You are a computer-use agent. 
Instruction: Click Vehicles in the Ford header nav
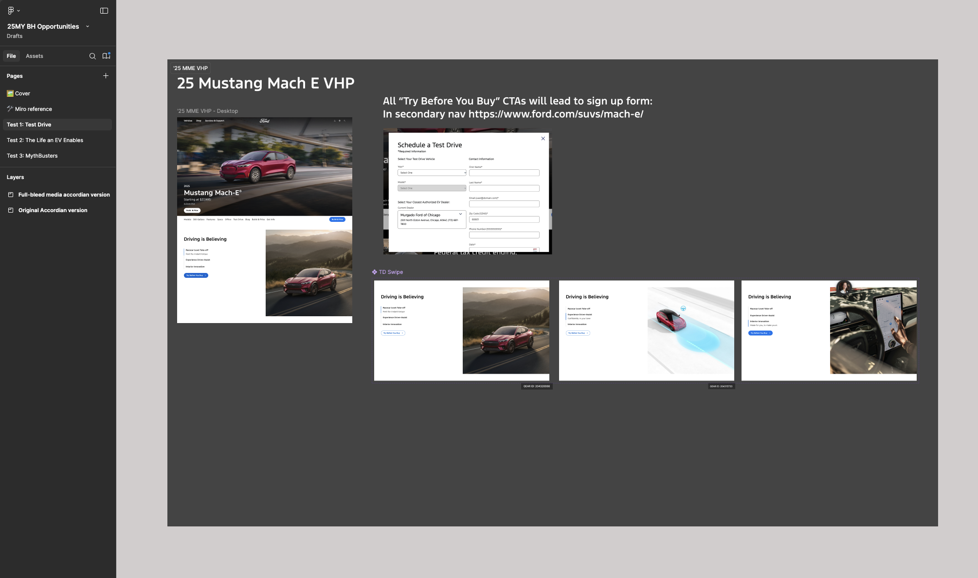(x=188, y=121)
